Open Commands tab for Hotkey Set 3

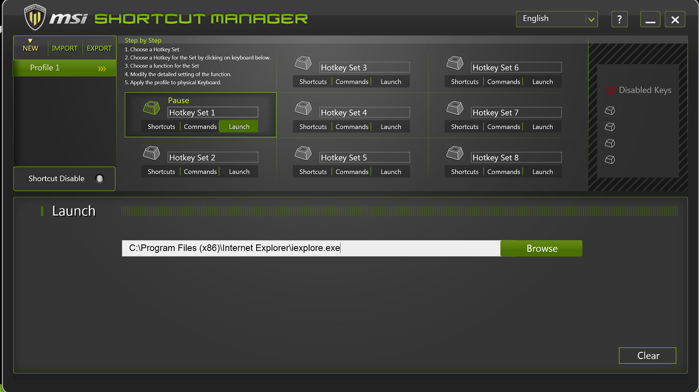tap(352, 82)
